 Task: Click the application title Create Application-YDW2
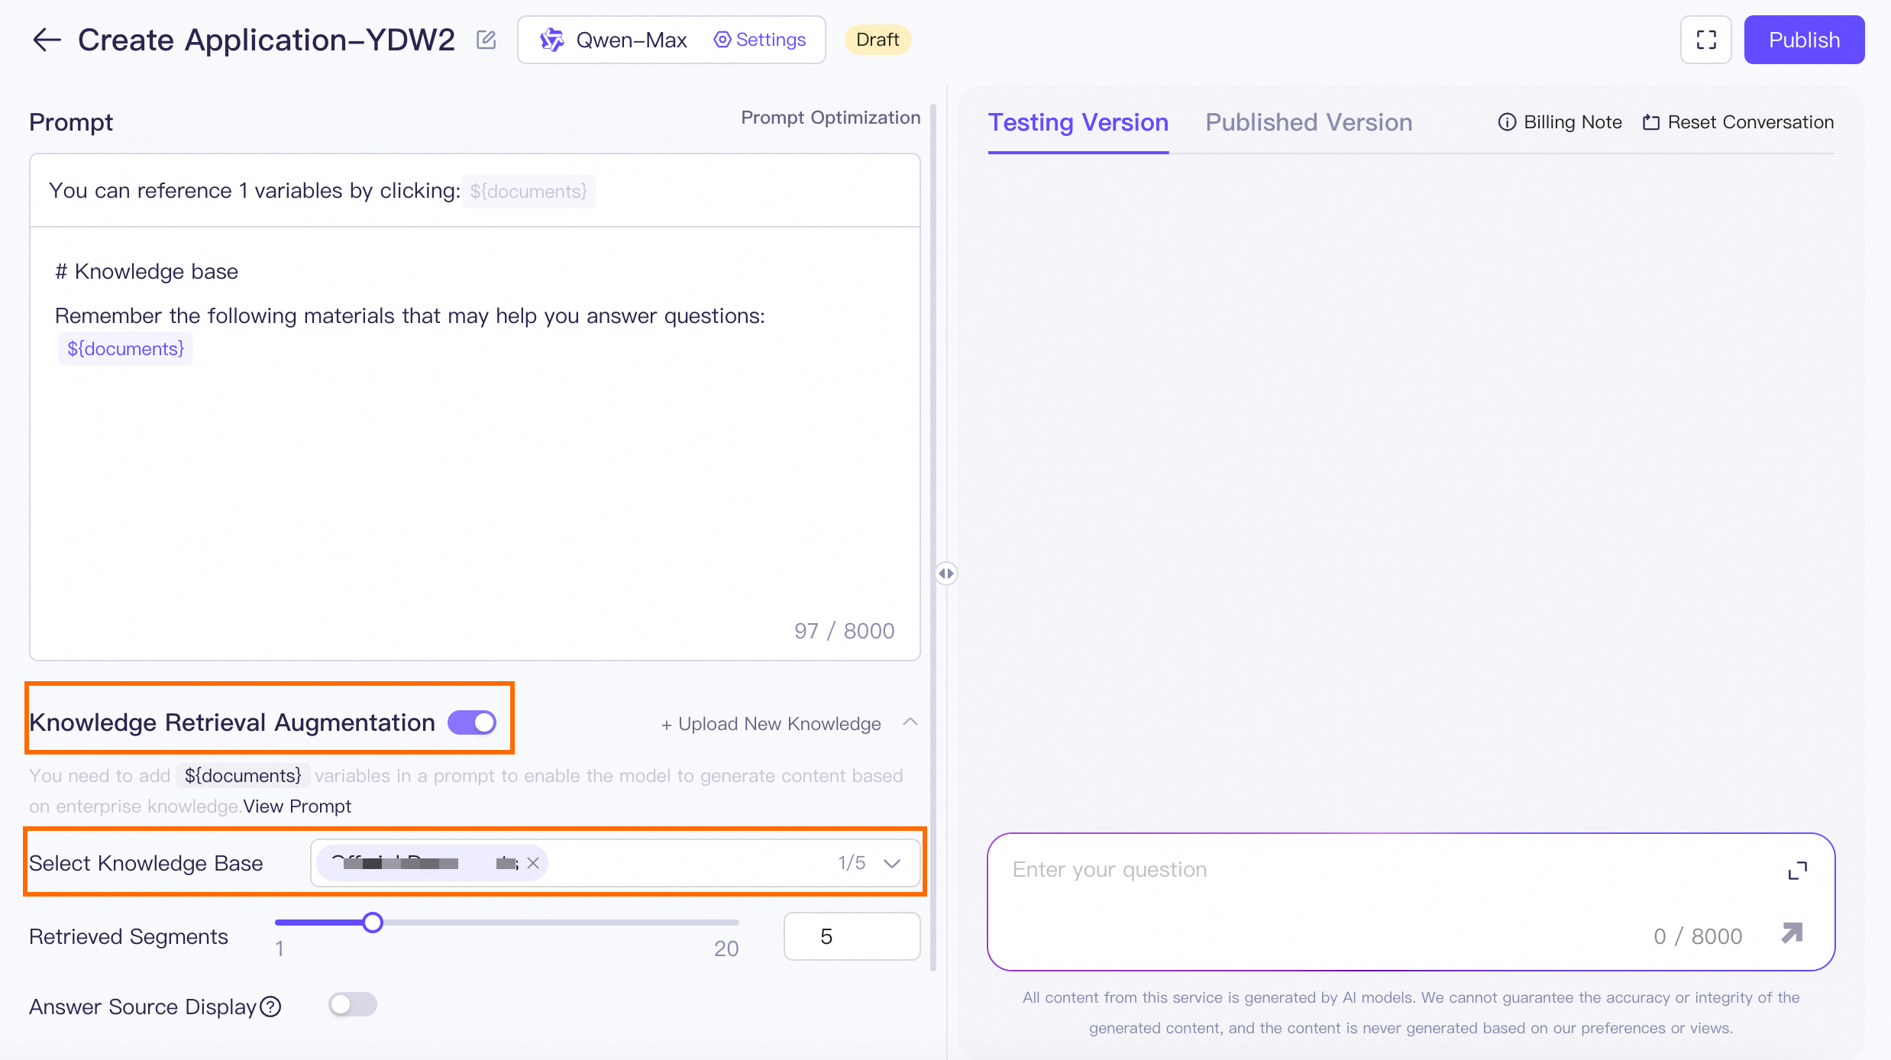(267, 40)
